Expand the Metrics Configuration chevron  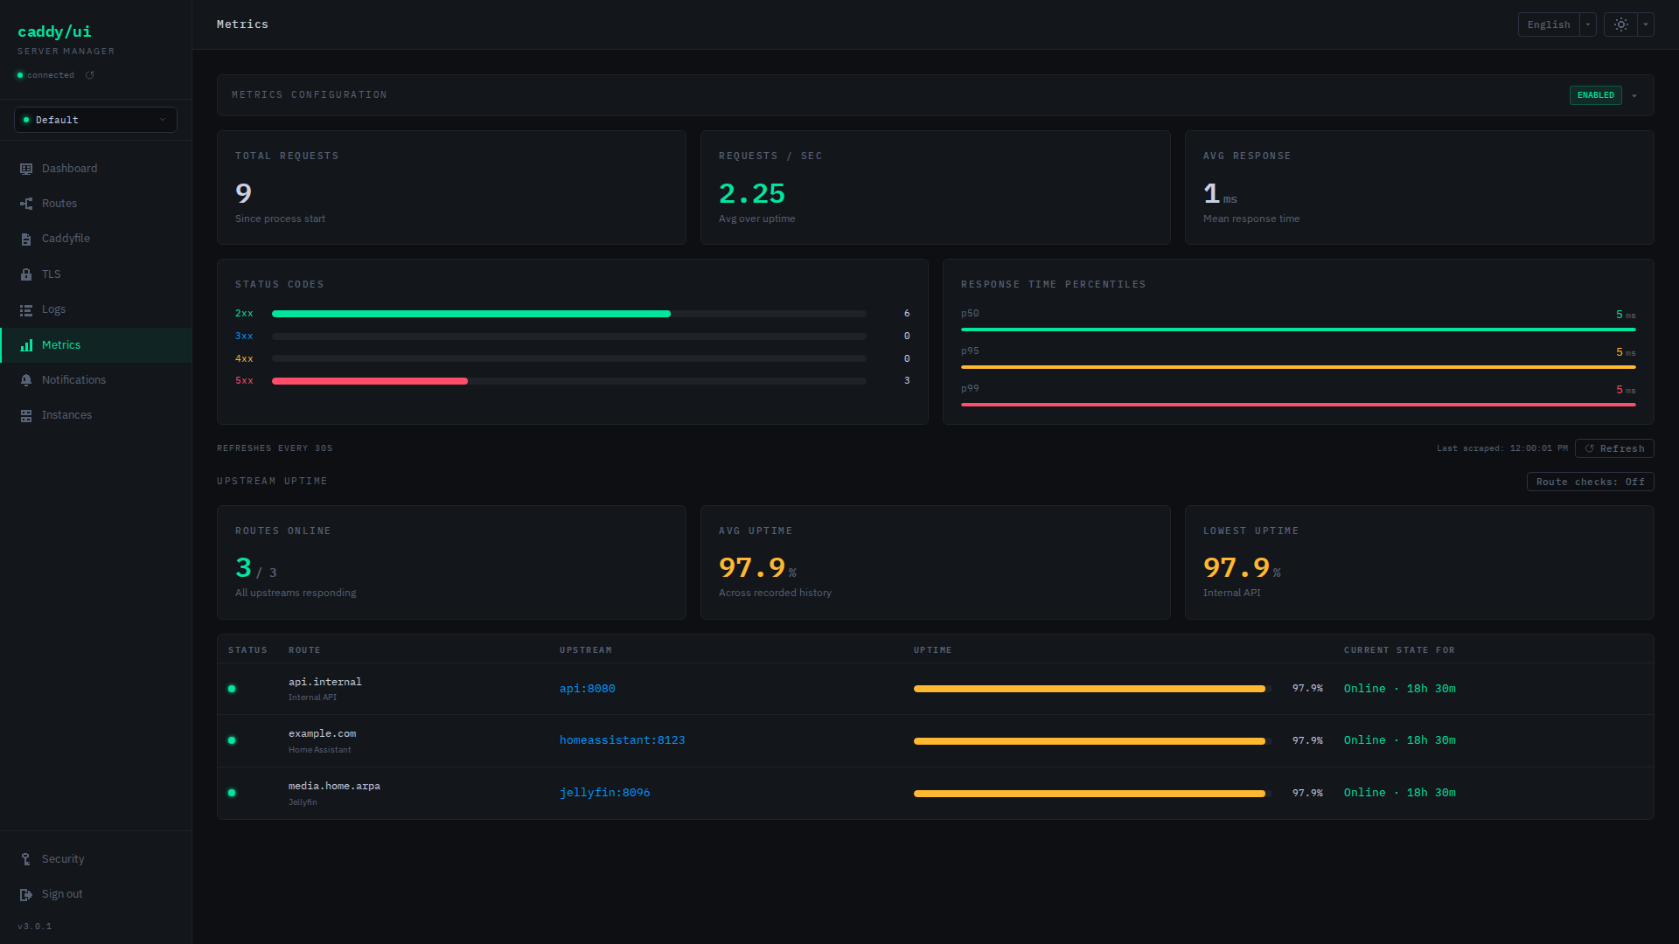(1634, 95)
